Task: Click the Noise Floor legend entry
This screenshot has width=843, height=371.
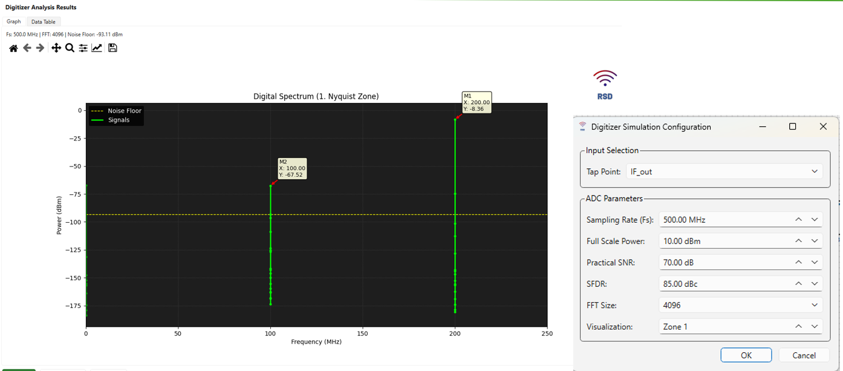Action: pyautogui.click(x=116, y=111)
